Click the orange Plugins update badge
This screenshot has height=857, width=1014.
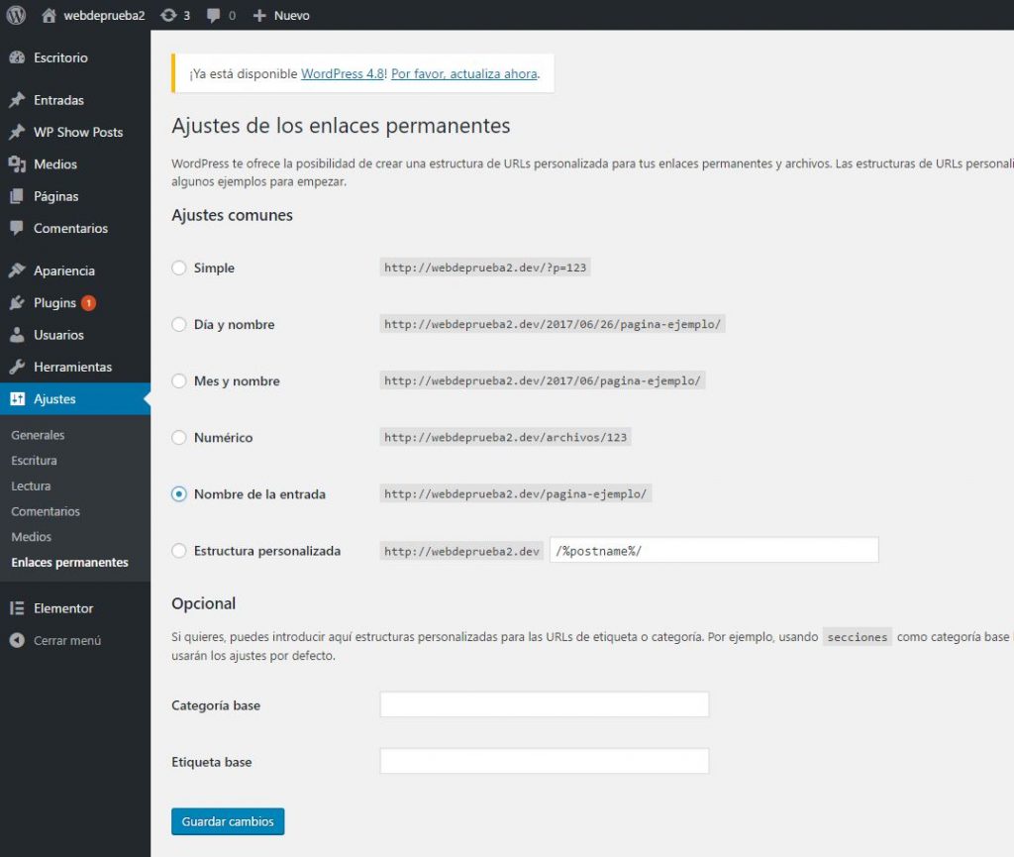(x=88, y=303)
